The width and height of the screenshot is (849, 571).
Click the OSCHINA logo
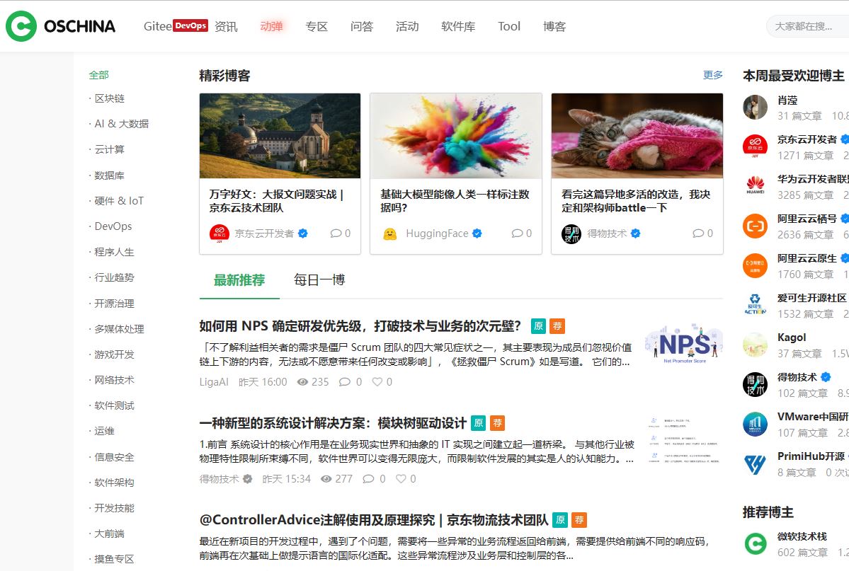point(61,26)
